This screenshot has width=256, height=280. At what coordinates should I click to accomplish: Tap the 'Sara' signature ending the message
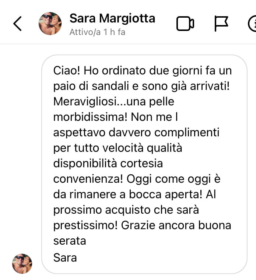click(65, 258)
